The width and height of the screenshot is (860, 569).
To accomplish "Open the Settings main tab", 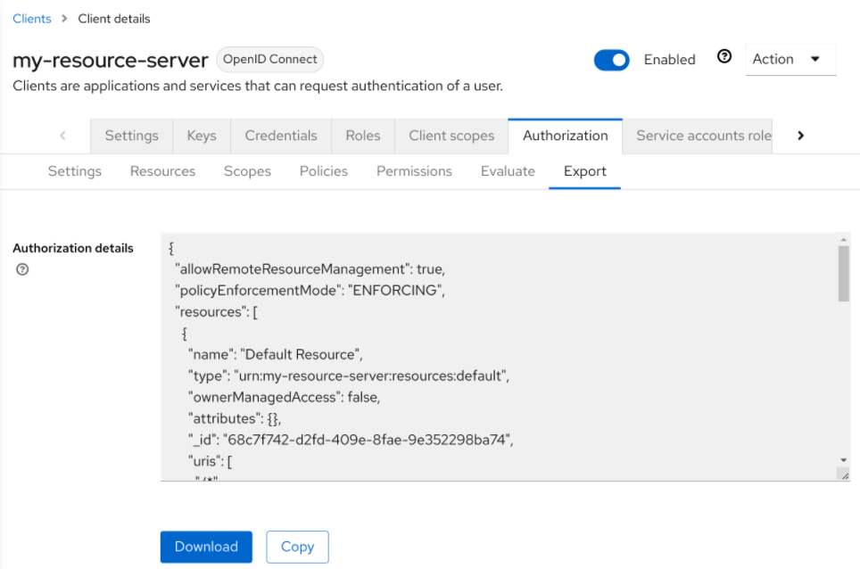I will click(131, 136).
